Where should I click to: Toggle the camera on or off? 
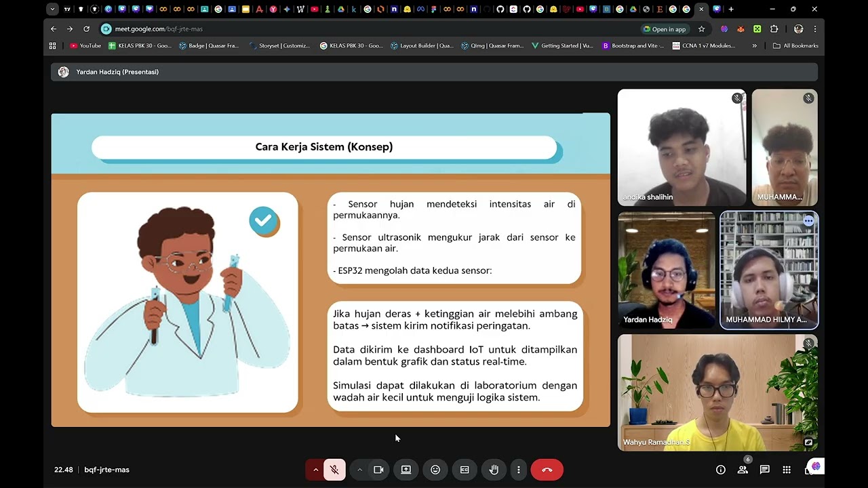click(378, 470)
